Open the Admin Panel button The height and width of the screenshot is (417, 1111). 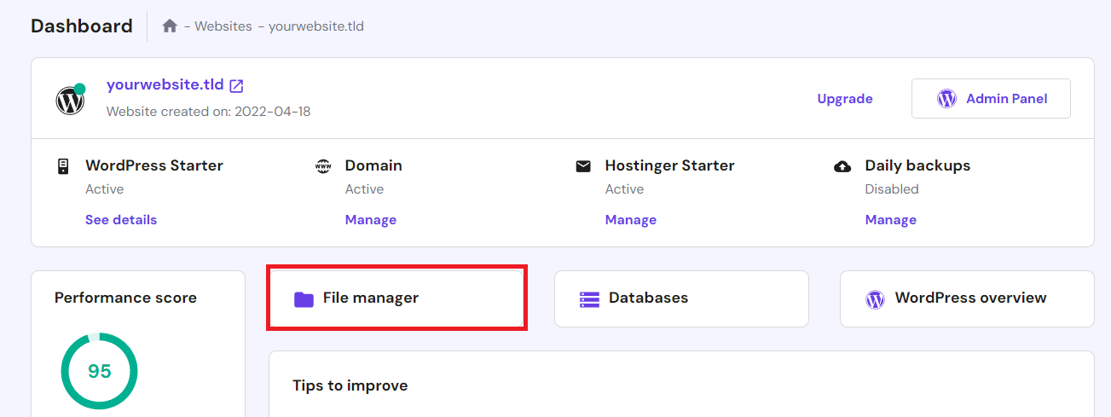[991, 99]
